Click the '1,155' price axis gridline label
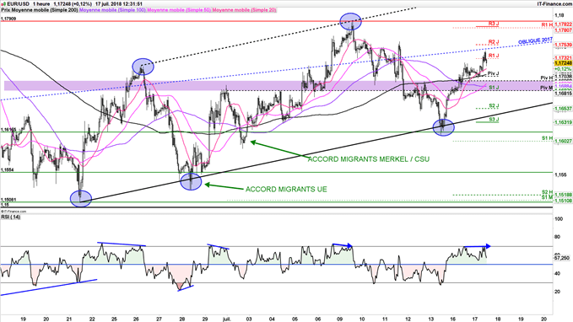 coord(560,175)
